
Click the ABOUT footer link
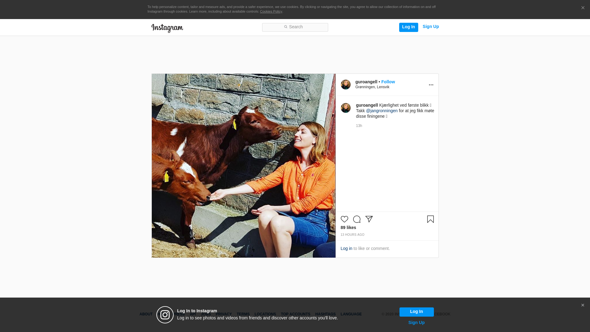click(x=146, y=314)
